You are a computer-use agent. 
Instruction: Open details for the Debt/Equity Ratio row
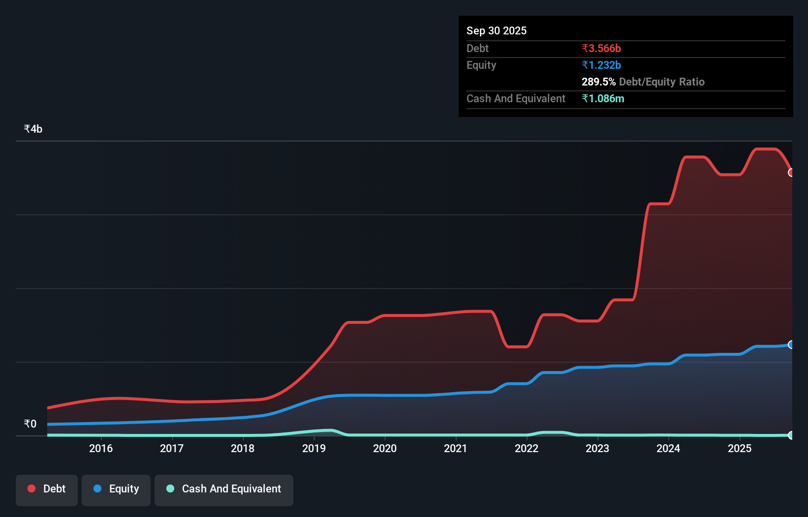coord(643,82)
